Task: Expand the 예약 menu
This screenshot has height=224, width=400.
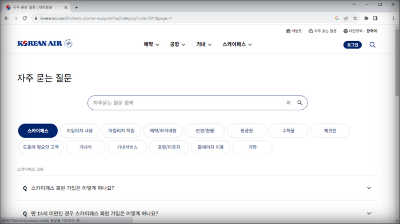Action: click(x=151, y=45)
